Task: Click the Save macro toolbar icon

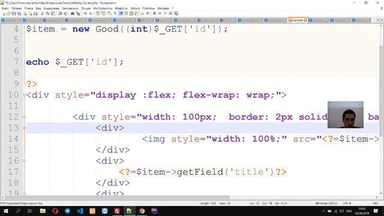Action: pos(176,14)
